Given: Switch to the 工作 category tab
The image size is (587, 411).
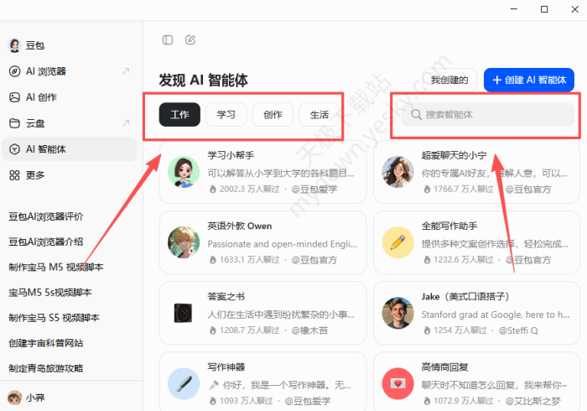Looking at the screenshot, I should (179, 115).
